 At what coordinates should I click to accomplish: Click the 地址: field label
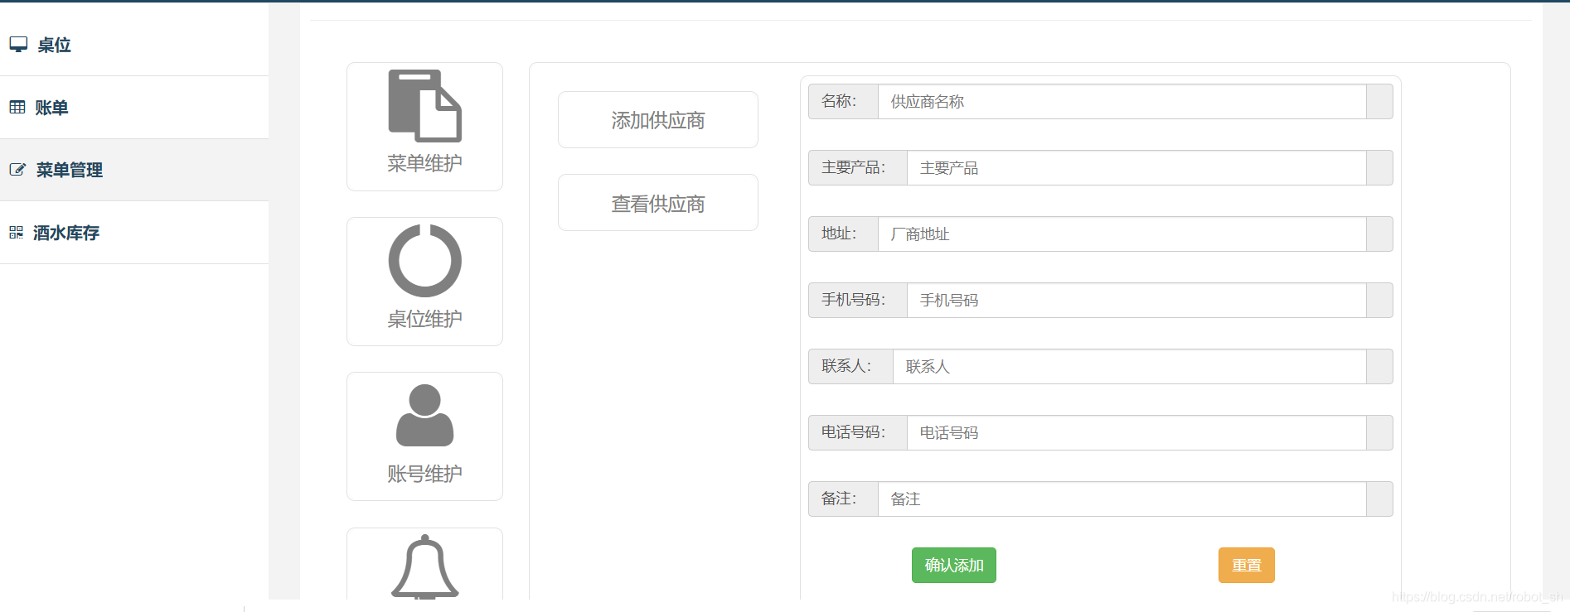point(843,234)
